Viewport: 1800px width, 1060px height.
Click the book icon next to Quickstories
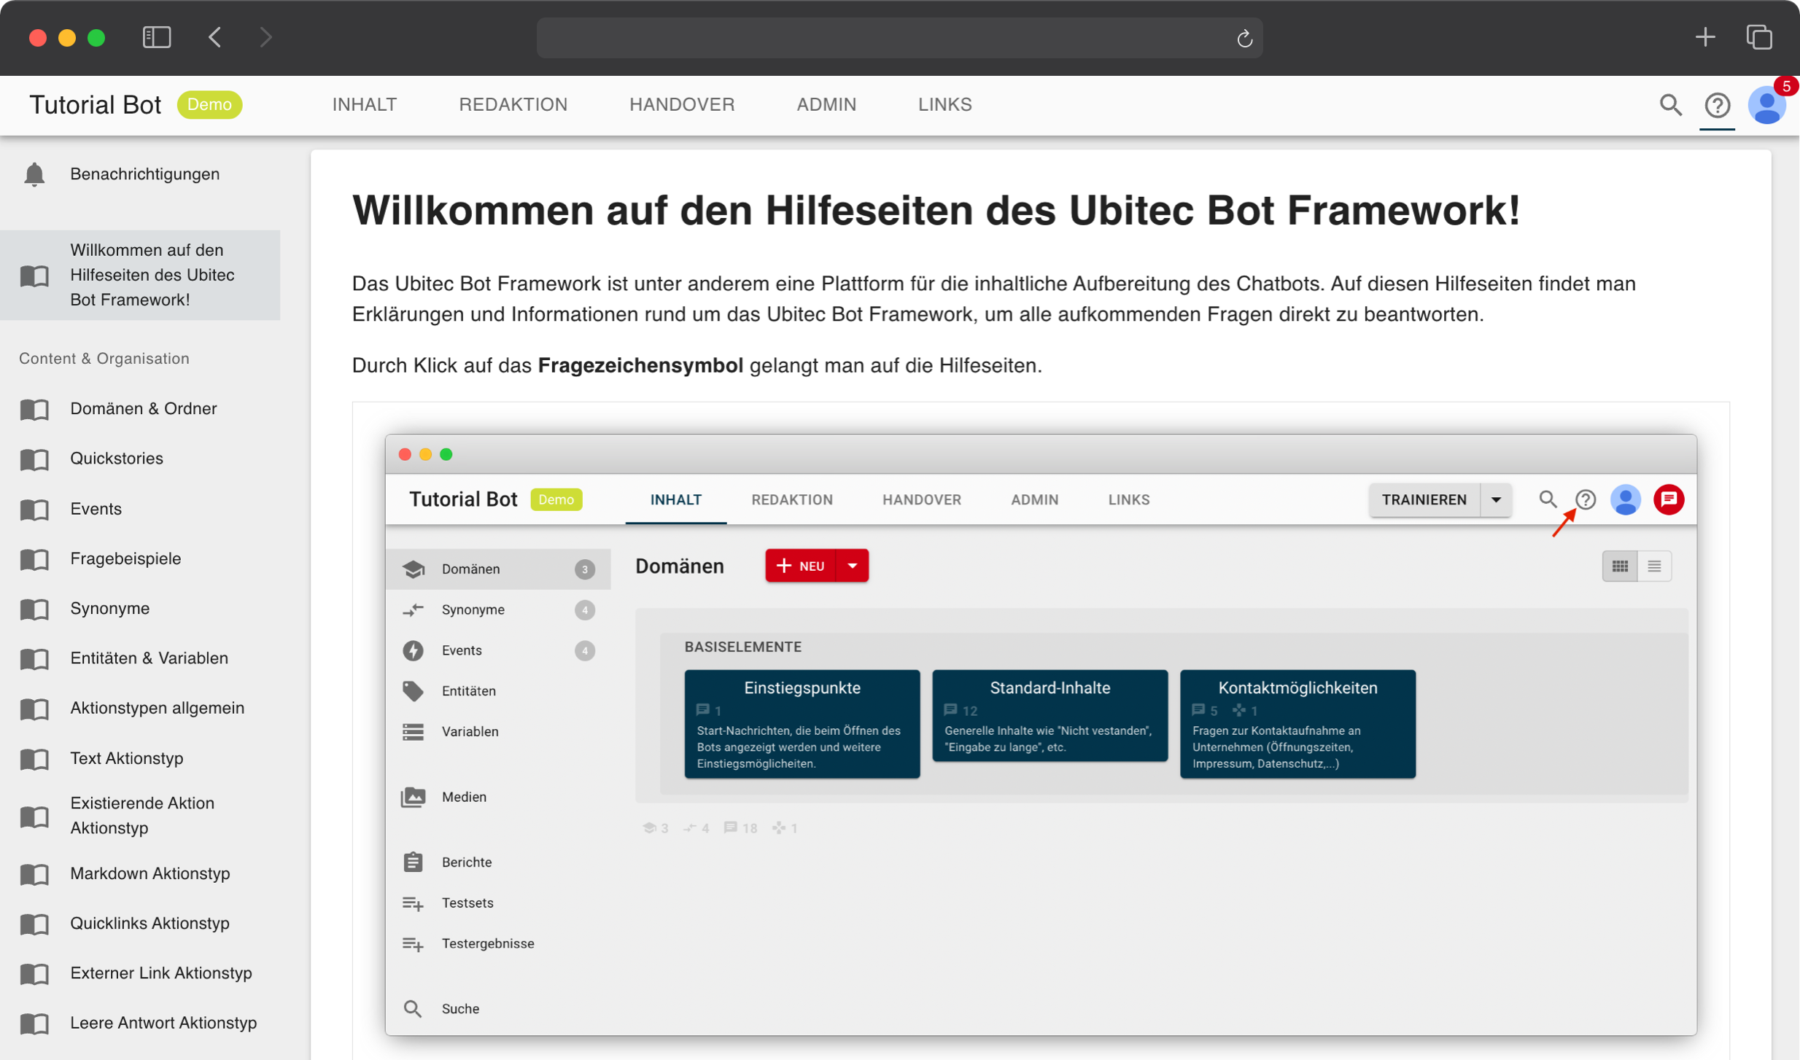34,459
